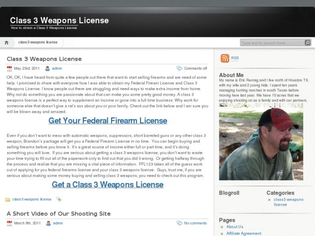Open A Short Video of Our Shooting Site post
This screenshot has height=236, width=315.
click(58, 213)
